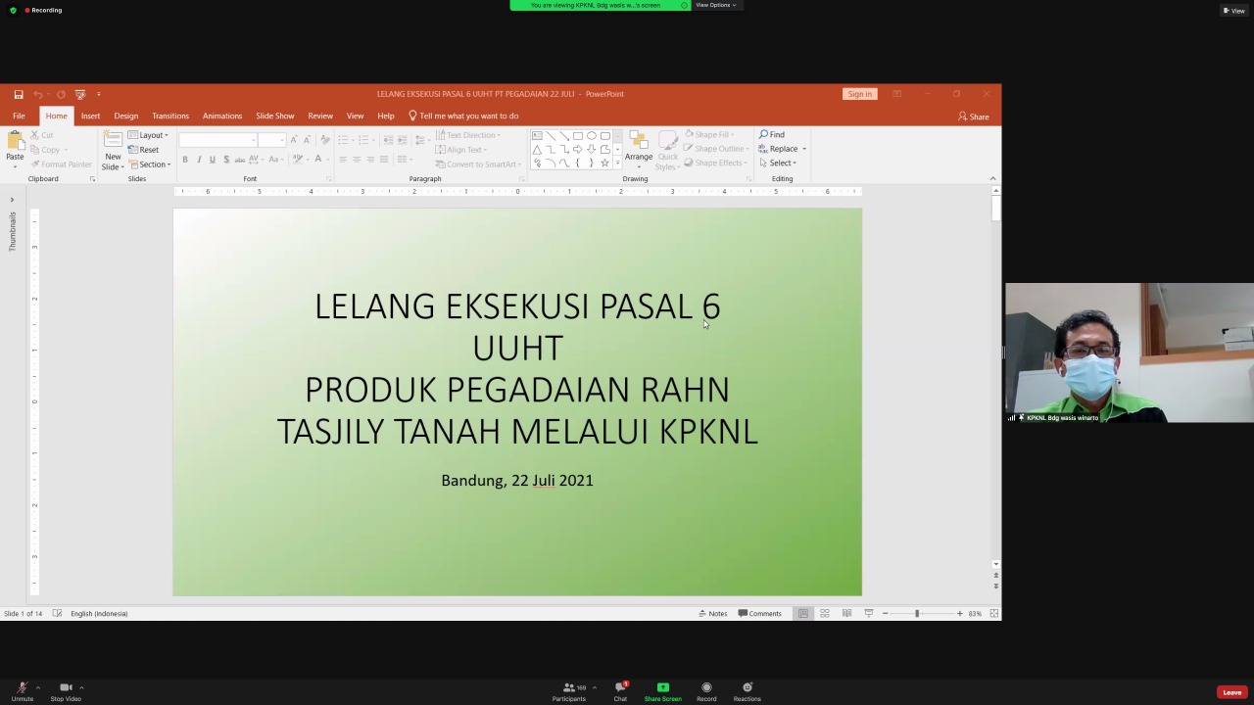This screenshot has height=705, width=1254.
Task: Click the Text Shadow icon
Action: tap(225, 160)
